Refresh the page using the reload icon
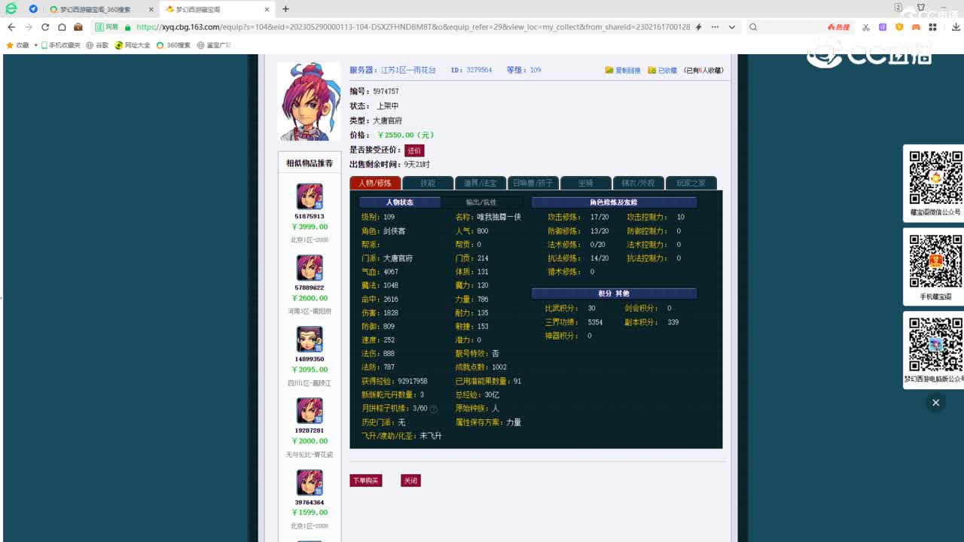 45,26
